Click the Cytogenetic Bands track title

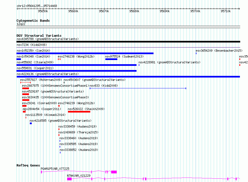pos(33,21)
